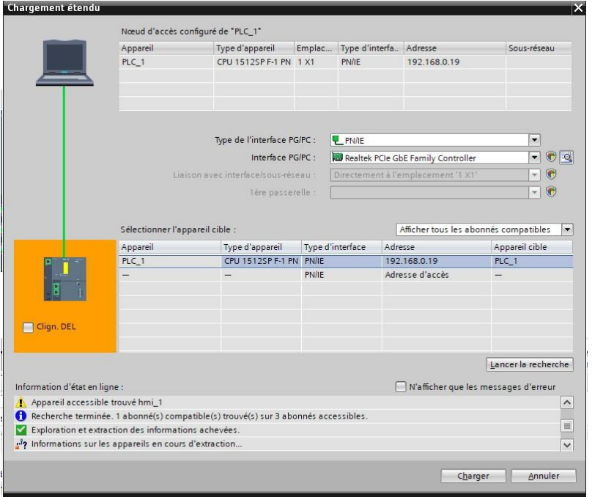592x497 pixels.
Task: Click Adresse header in target device table
Action: pos(437,247)
